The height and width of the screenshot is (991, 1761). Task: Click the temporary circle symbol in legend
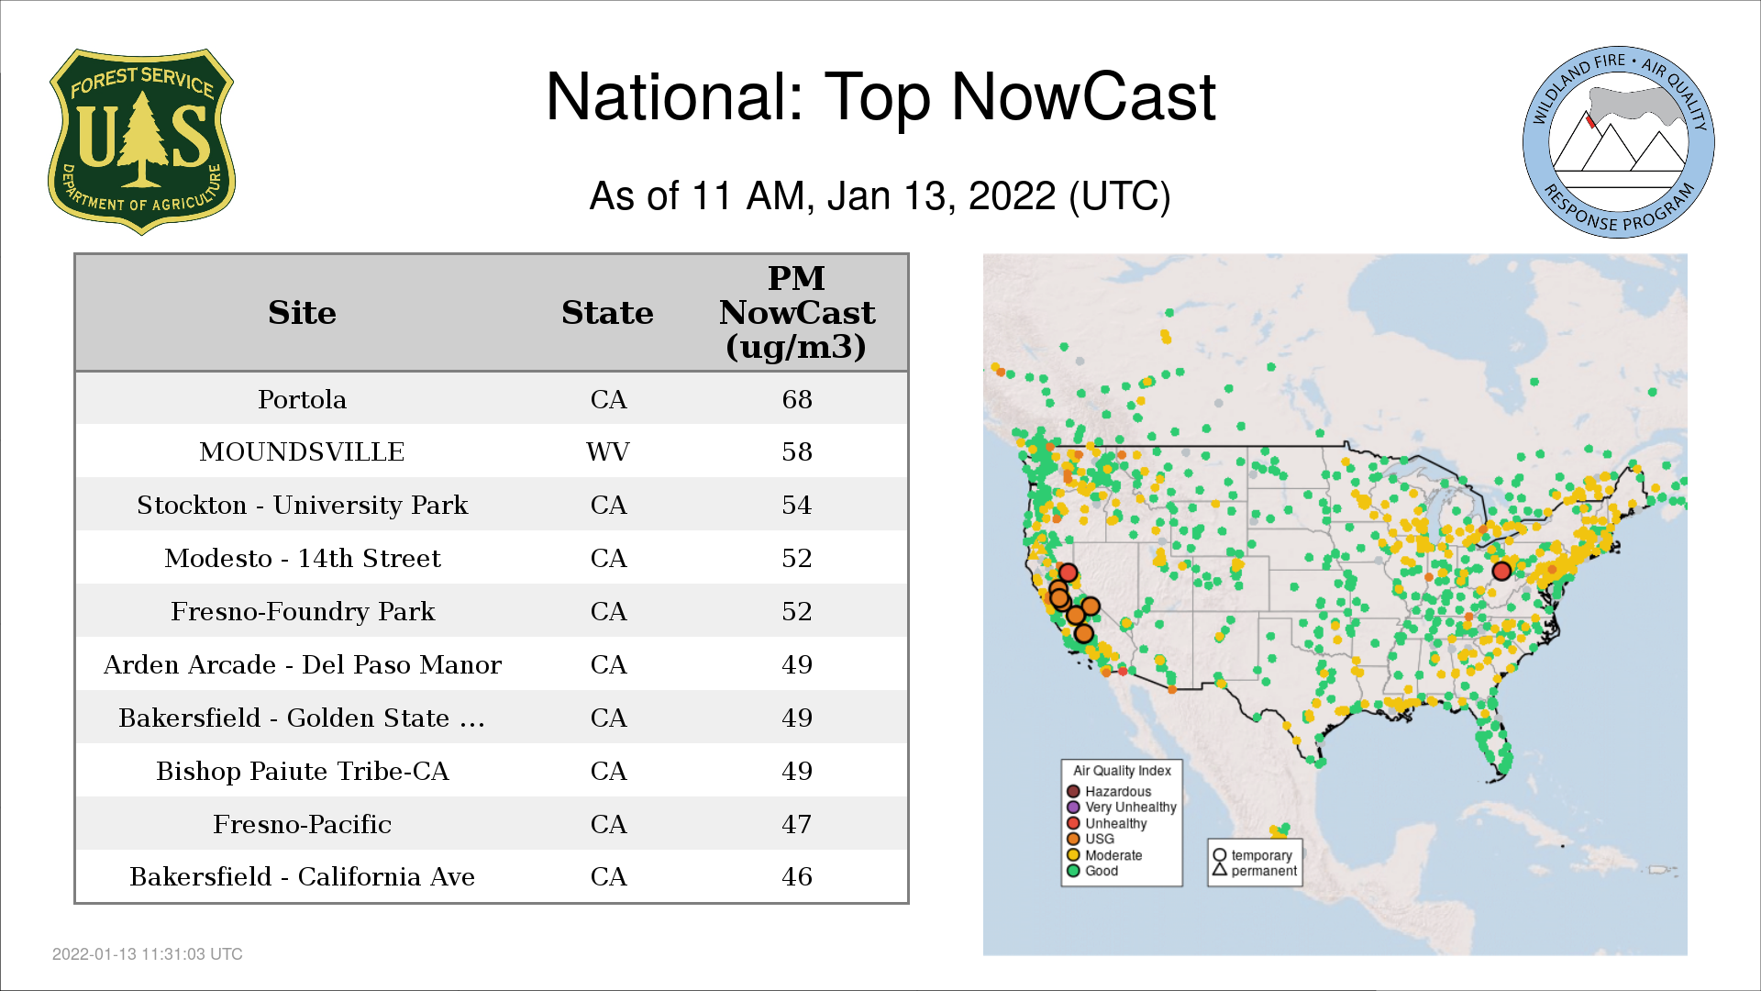[1220, 855]
